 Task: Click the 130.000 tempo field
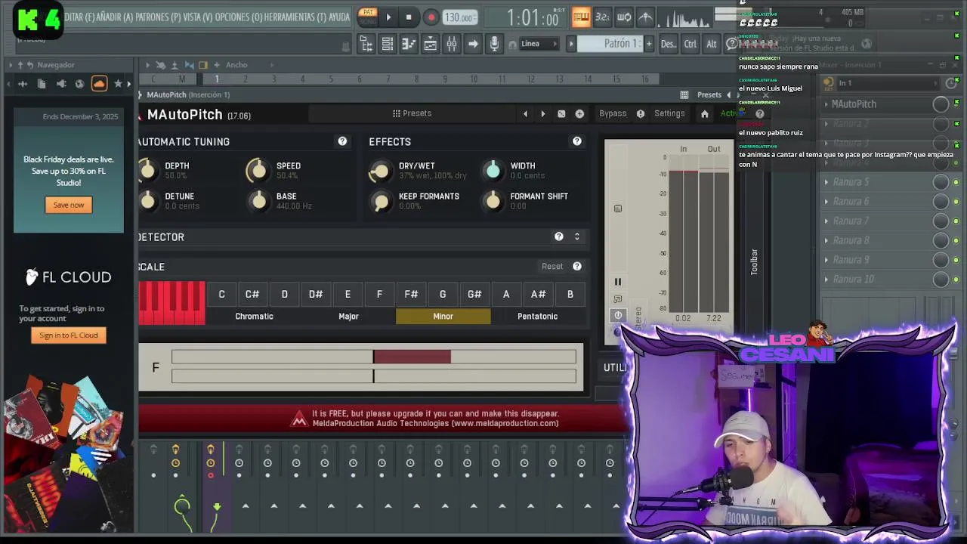[459, 17]
